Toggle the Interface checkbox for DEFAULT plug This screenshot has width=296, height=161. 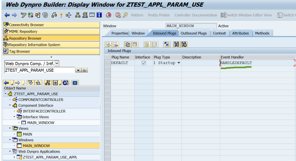(144, 63)
